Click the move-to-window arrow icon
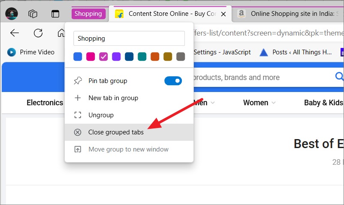Image resolution: width=344 pixels, height=205 pixels. pos(78,149)
